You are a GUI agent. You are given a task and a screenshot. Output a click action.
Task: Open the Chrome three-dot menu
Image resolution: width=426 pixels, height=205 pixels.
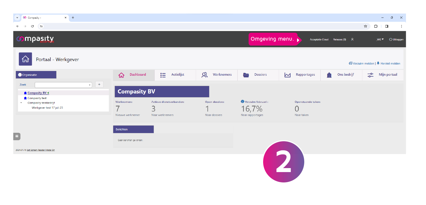(401, 26)
